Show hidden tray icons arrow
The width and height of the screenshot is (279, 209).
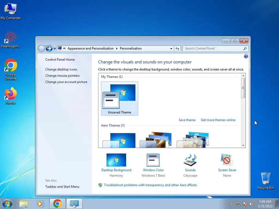coord(232,204)
